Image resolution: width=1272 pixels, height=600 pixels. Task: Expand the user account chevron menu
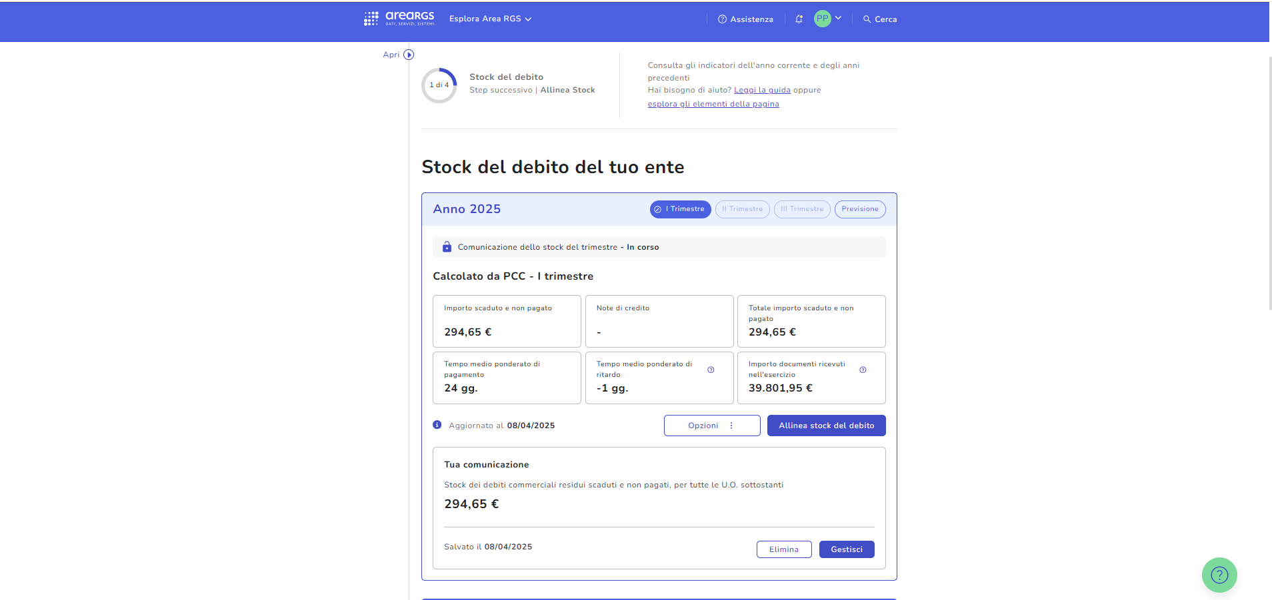(x=838, y=18)
